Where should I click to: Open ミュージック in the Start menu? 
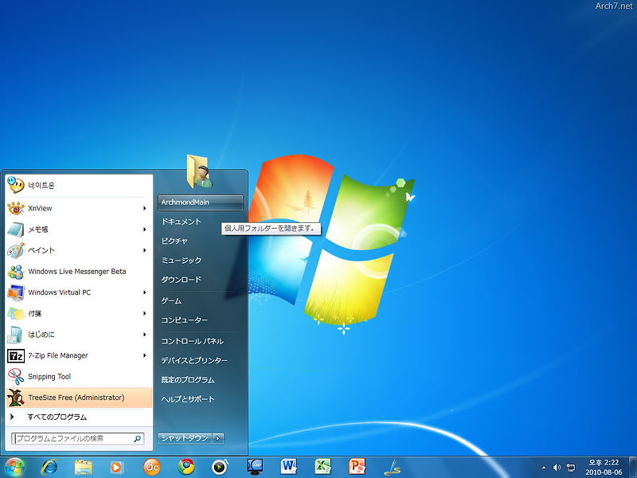point(201,261)
